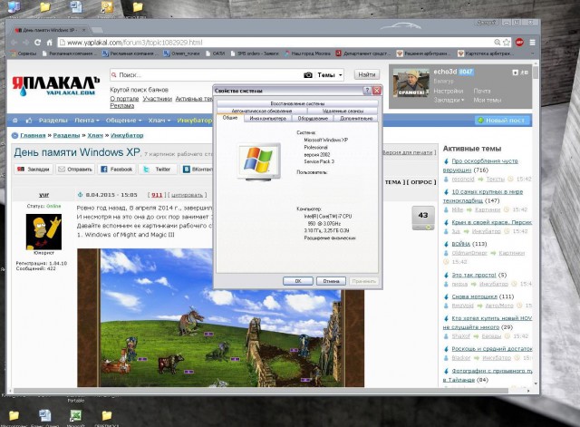The width and height of the screenshot is (580, 427).
Task: Open the Наш город Москва bookmark
Action: pos(307,53)
